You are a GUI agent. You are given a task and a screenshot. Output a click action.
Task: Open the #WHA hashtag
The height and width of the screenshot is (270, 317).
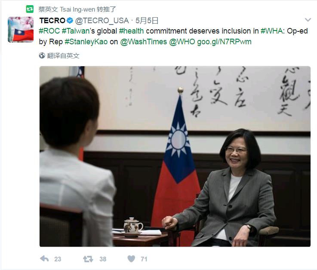(x=271, y=31)
